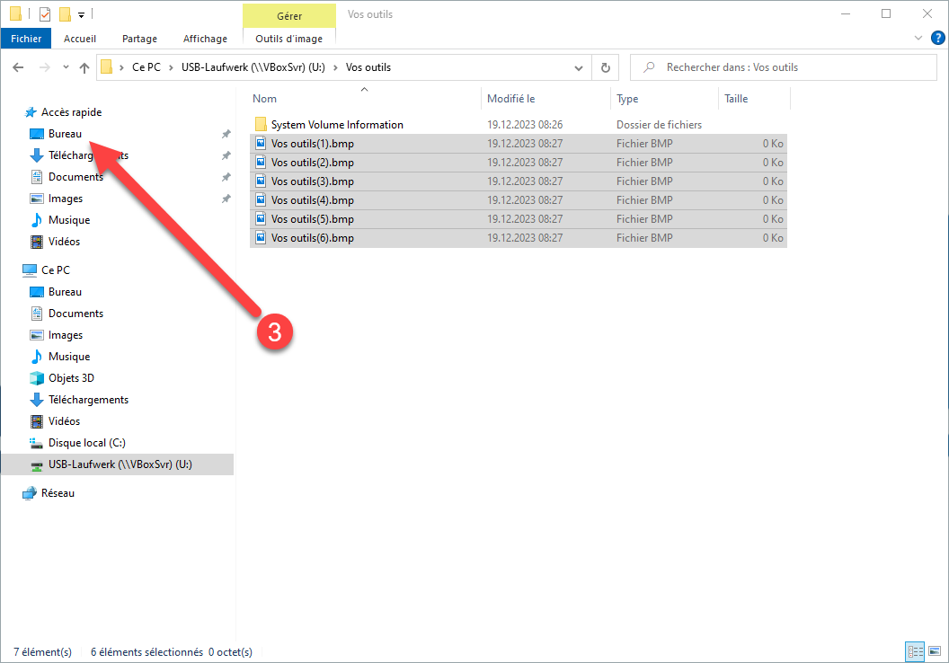
Task: Click the forward navigation arrow
Action: point(45,67)
